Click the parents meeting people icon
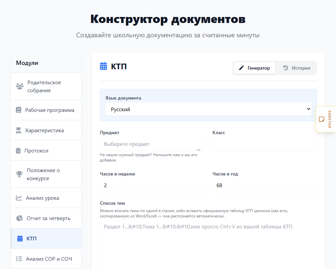336x269 pixels. coord(20,86)
